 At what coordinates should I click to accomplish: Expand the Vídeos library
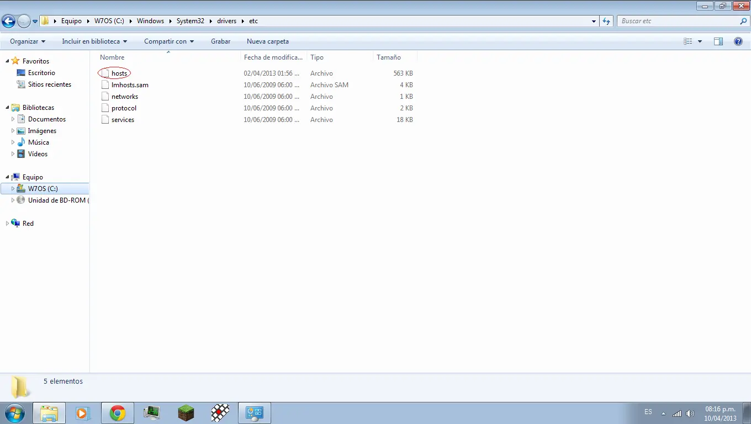[x=13, y=153]
